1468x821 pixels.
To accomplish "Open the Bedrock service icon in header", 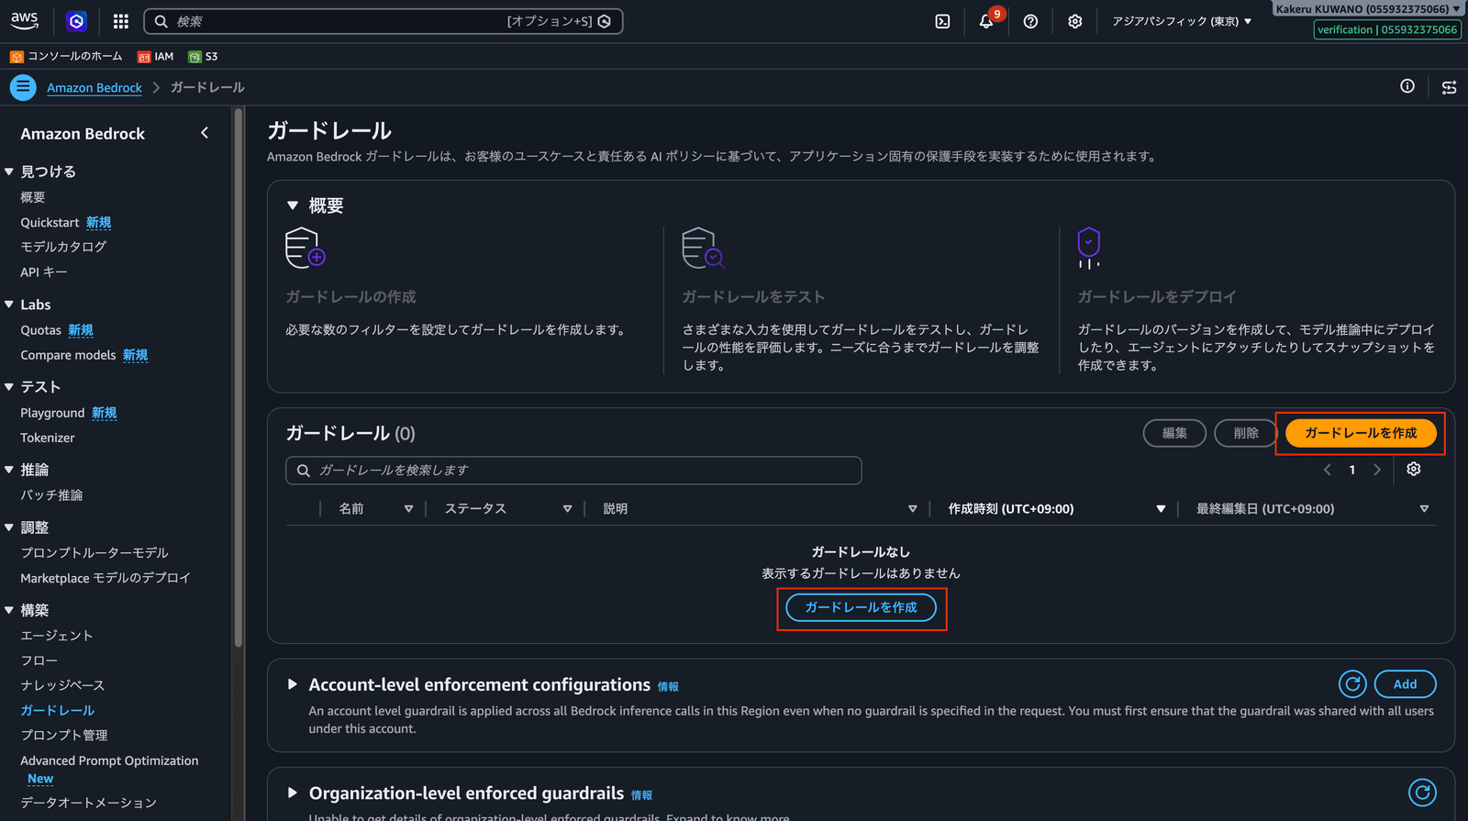I will (x=77, y=21).
